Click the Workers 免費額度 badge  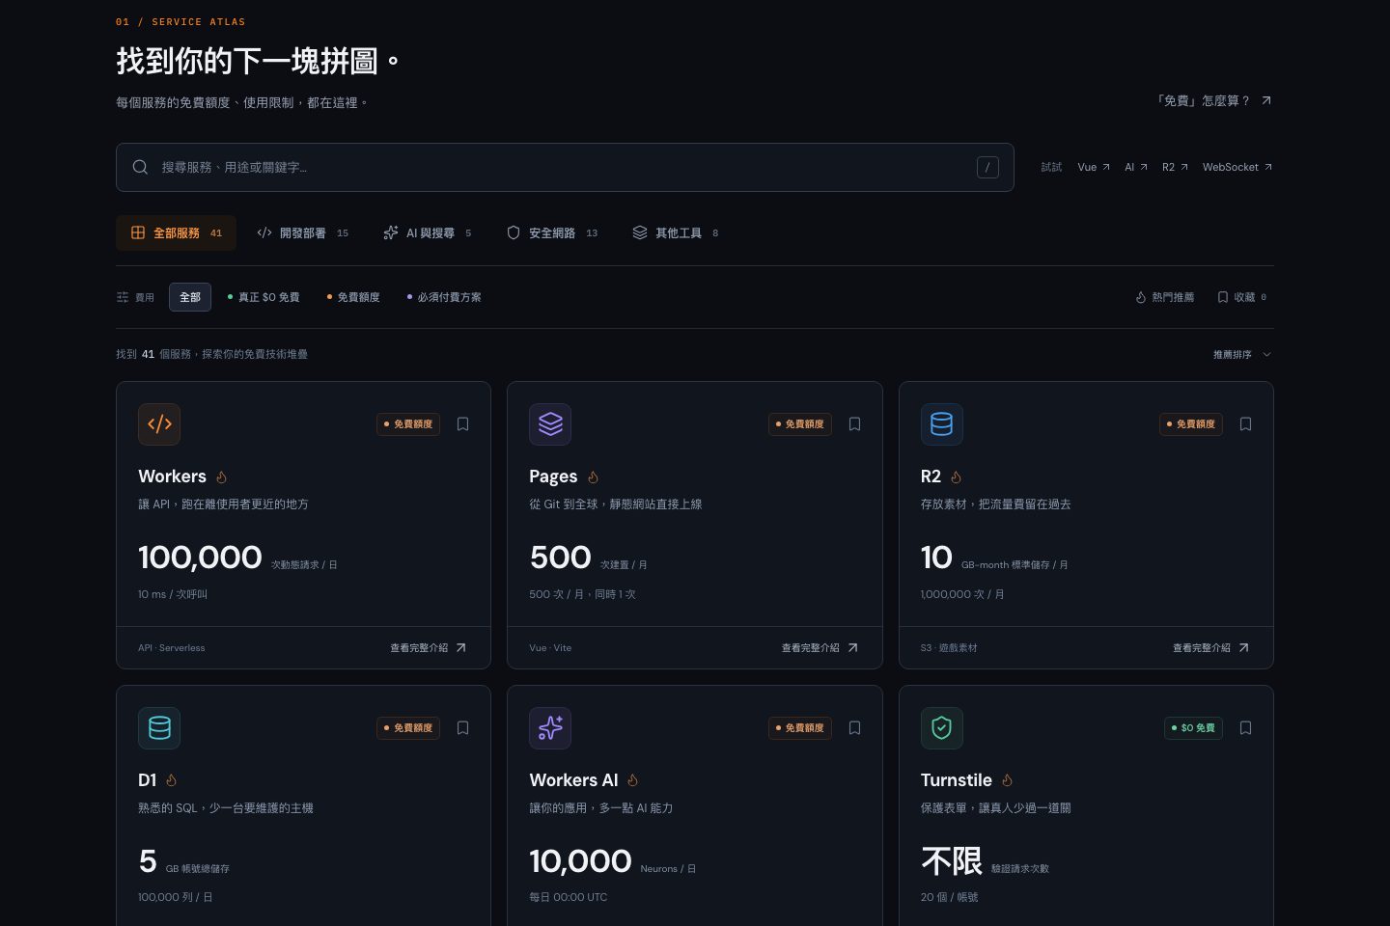pos(408,423)
